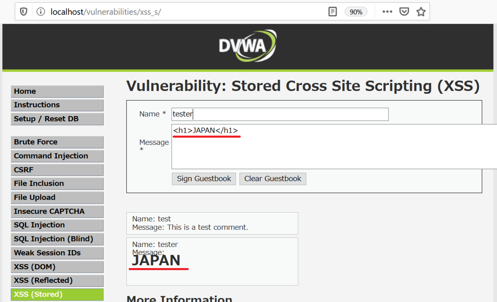This screenshot has width=497, height=302.
Task: Click the Message textarea
Action: [x=334, y=146]
